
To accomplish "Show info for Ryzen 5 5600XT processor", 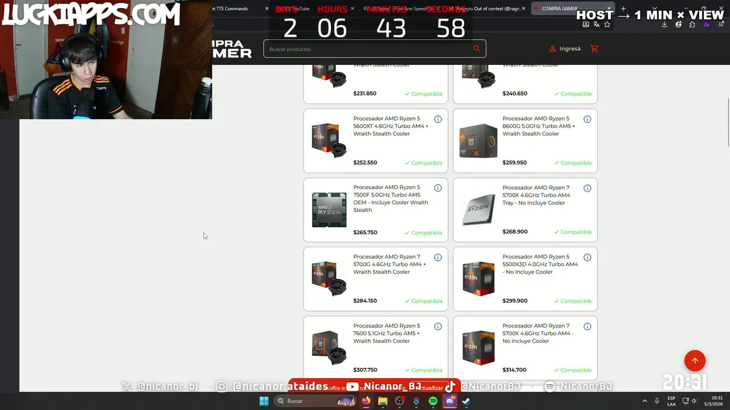I will tap(438, 119).
